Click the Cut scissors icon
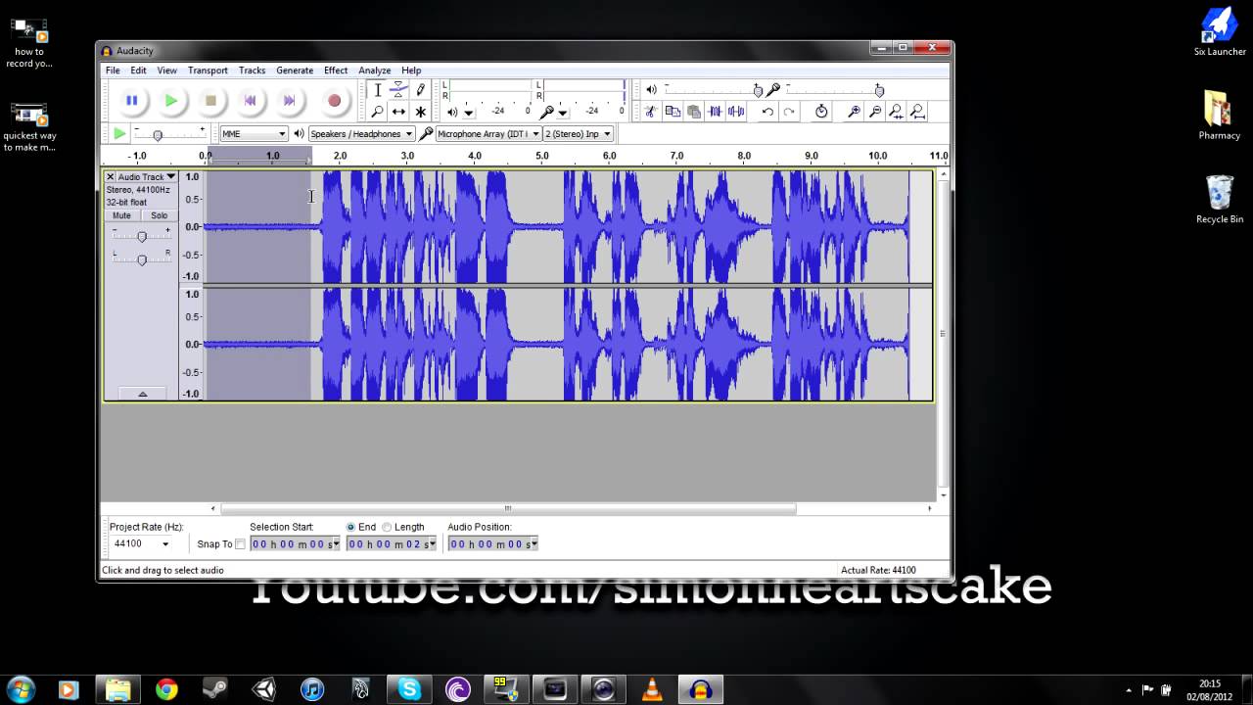This screenshot has height=705, width=1253. (x=650, y=112)
